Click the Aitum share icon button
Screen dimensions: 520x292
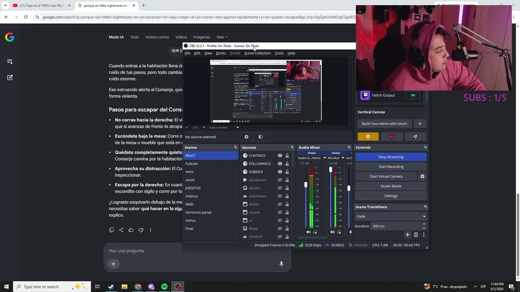[x=415, y=137]
